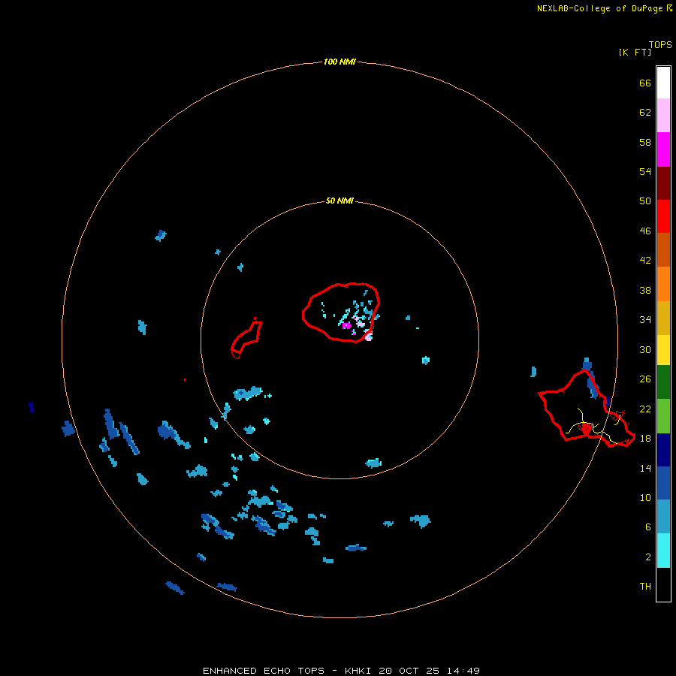
Task: Click the black TH threshold swatch
Action: coord(663,584)
